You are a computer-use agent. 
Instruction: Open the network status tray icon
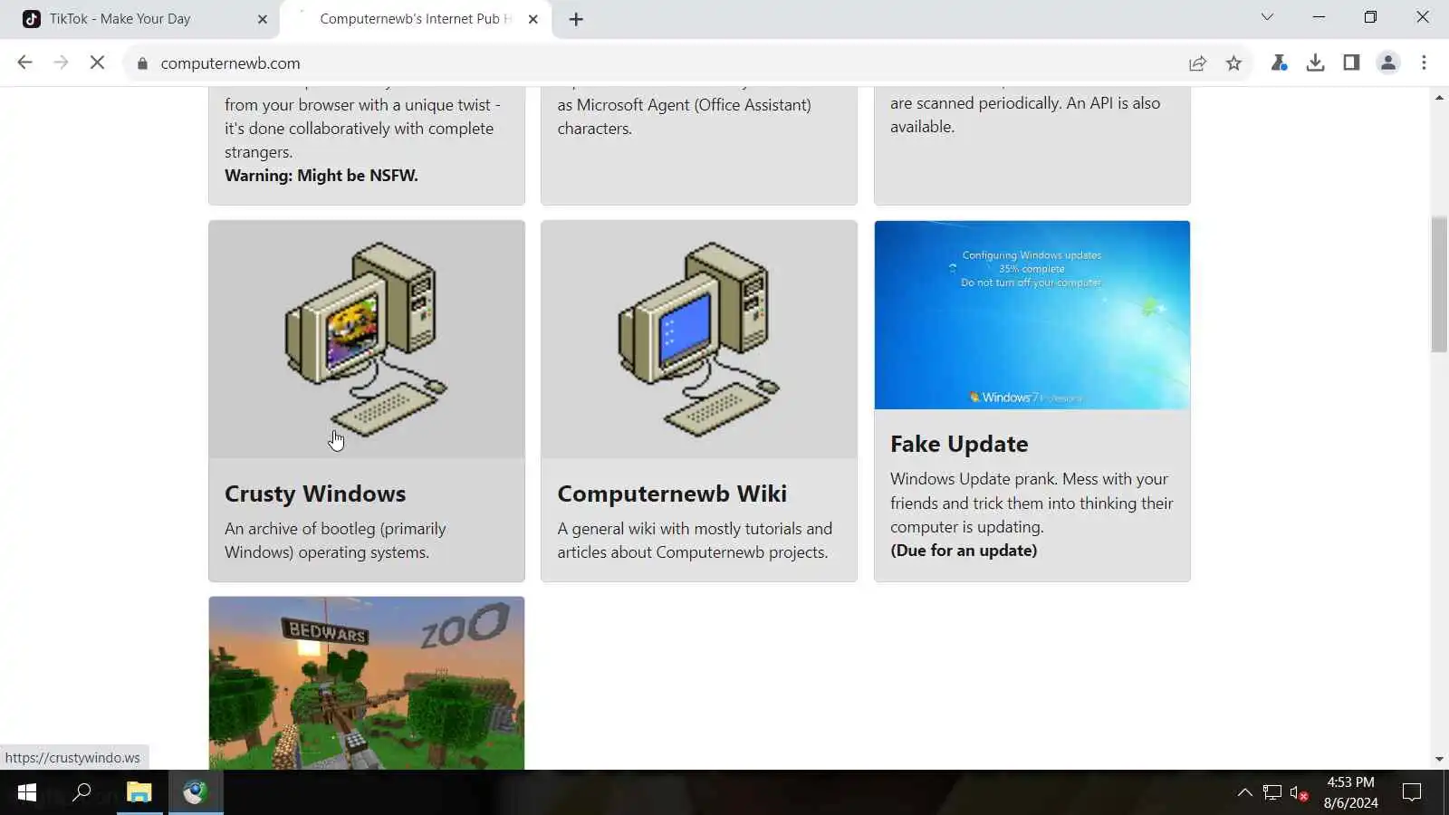1272,793
